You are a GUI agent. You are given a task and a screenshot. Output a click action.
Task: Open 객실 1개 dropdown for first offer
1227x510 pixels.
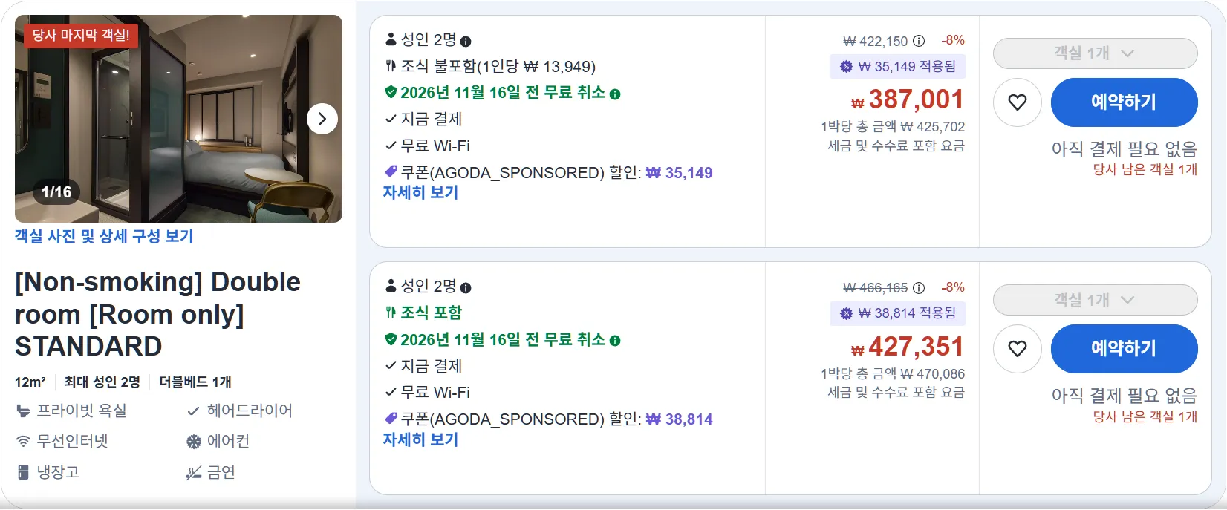coord(1095,53)
